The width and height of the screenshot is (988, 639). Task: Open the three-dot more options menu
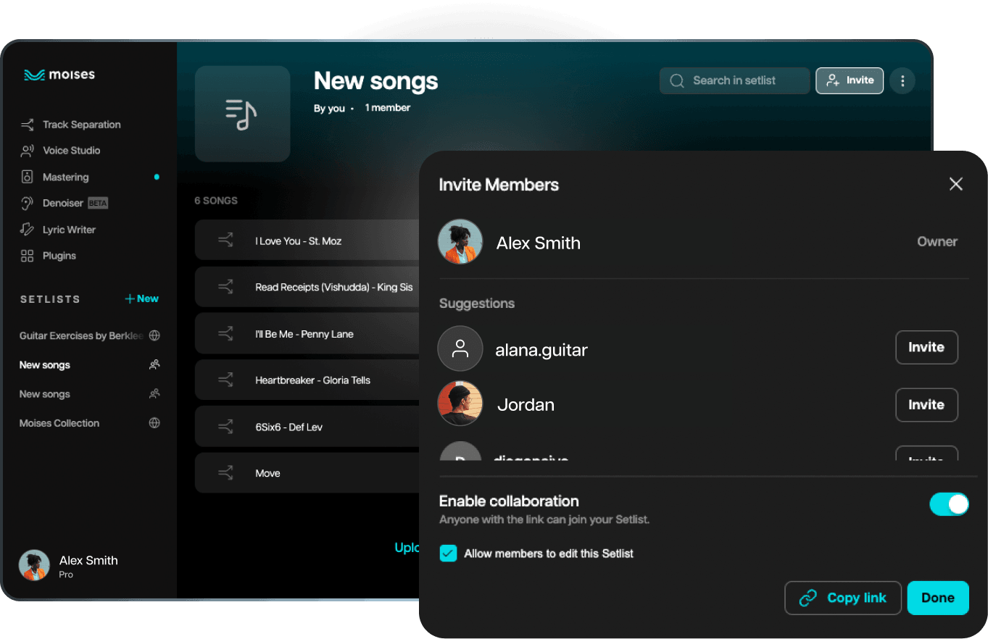point(902,81)
